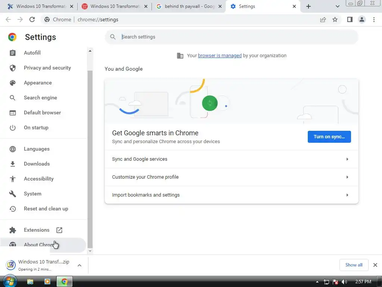382x287 pixels.
Task: Open Chrome three-dot menu
Action: [x=374, y=19]
